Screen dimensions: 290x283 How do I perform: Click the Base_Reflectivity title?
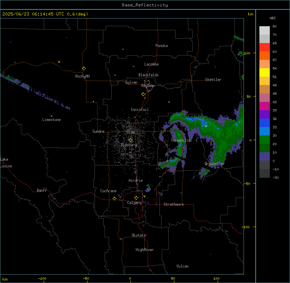[145, 5]
